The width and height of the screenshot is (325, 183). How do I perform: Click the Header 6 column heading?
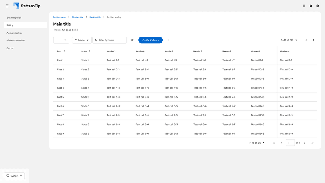[x=198, y=52]
